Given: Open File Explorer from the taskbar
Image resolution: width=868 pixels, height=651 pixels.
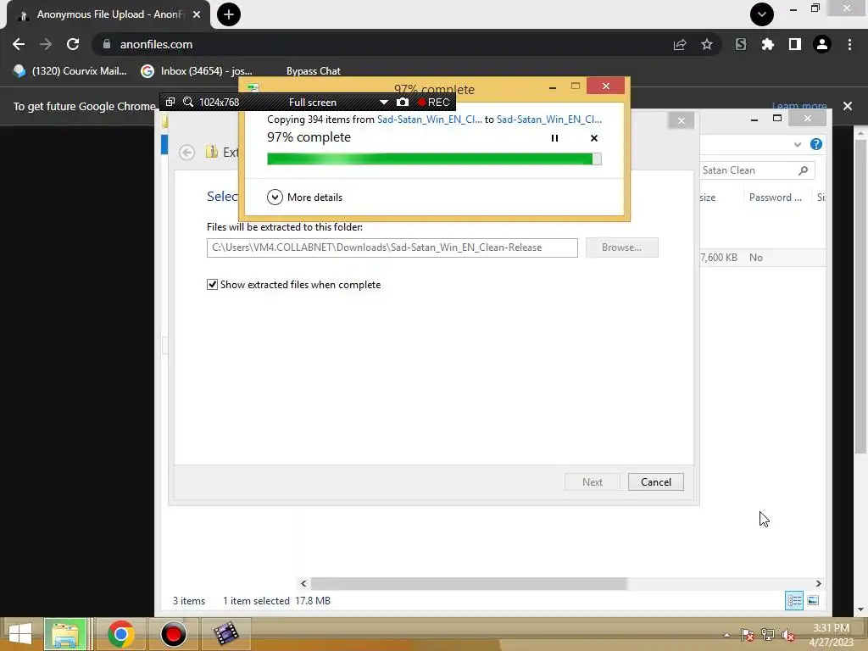Looking at the screenshot, I should (x=65, y=634).
